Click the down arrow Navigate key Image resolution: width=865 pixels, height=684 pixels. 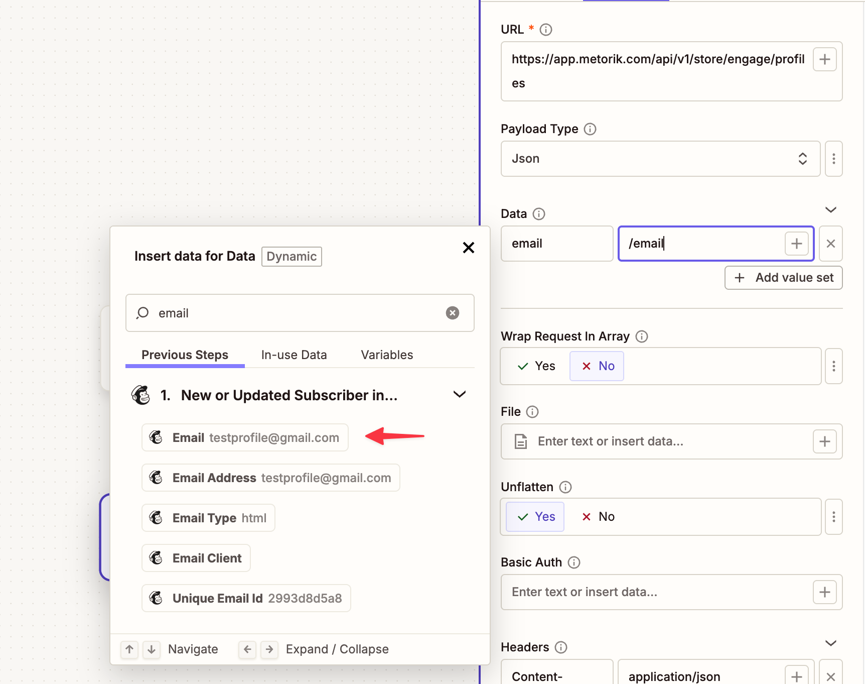click(151, 649)
